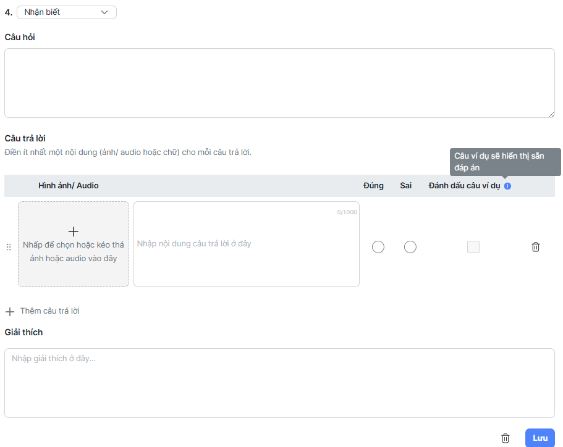
Task: Click the plus icon next to "Thêm câu trả lời"
Action: click(10, 311)
